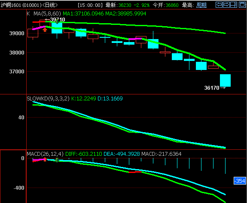This screenshot has width=247, height=203.
Task: Click the right arrow navigation icon
Action: click(x=226, y=5)
